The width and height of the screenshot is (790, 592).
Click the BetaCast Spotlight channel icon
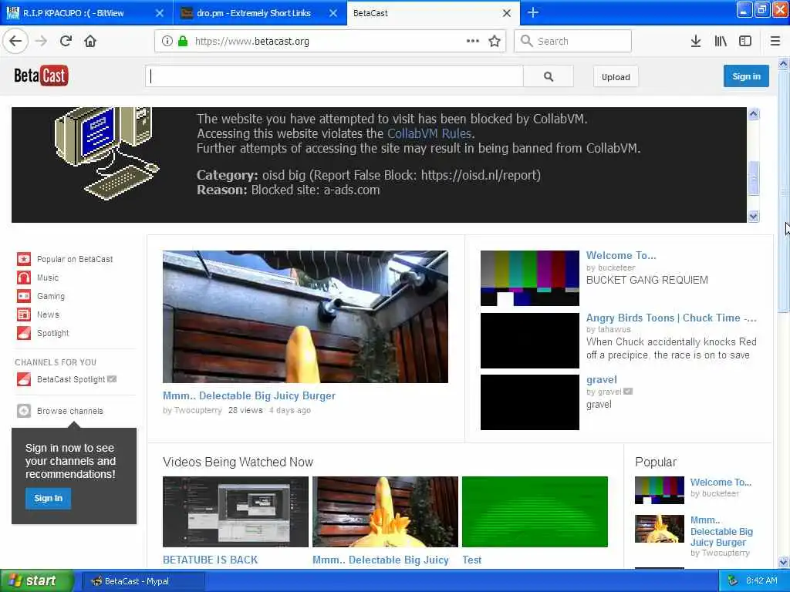pyautogui.click(x=24, y=379)
